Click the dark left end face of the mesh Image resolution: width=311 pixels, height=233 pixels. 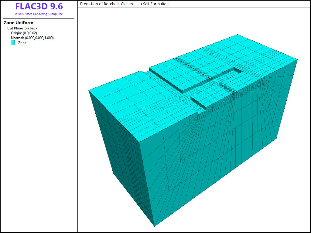[x=115, y=146]
